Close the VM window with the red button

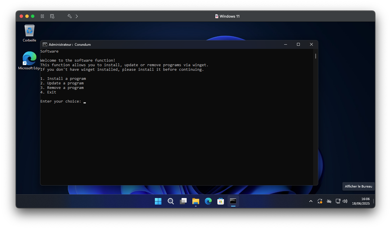coord(21,16)
